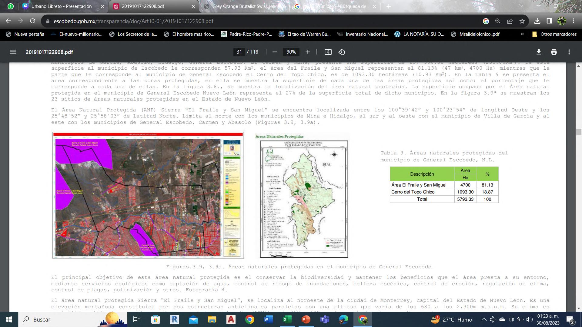The width and height of the screenshot is (582, 327).
Task: Click the zoom percentage field
Action: click(291, 52)
